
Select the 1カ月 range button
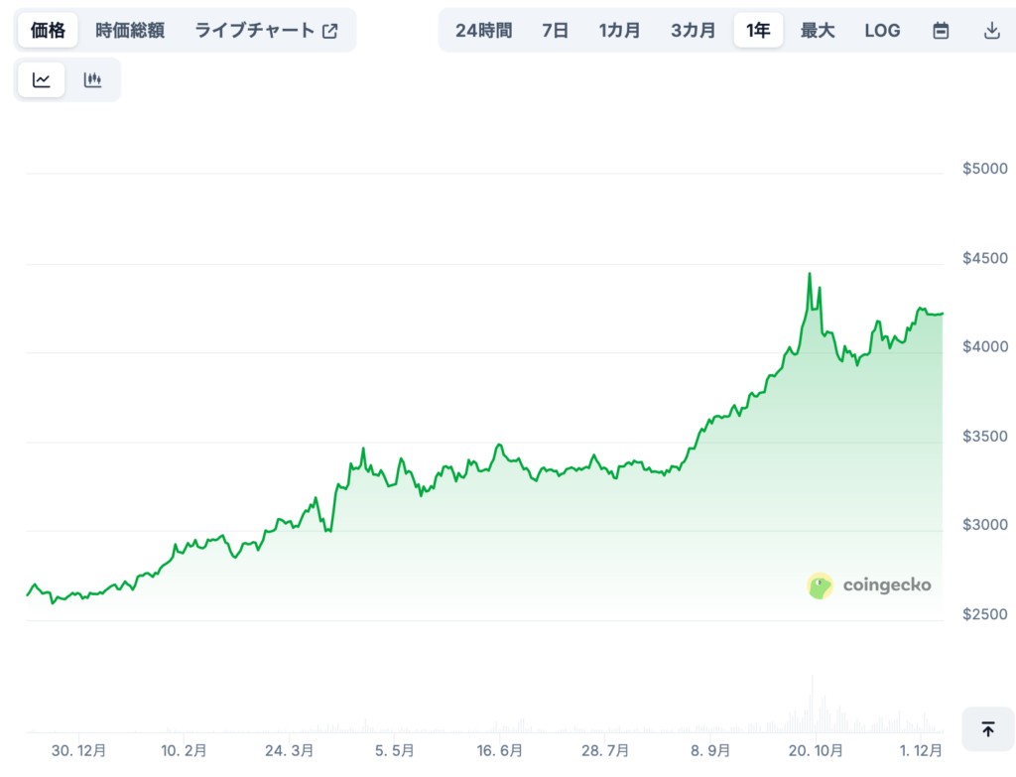[x=619, y=30]
